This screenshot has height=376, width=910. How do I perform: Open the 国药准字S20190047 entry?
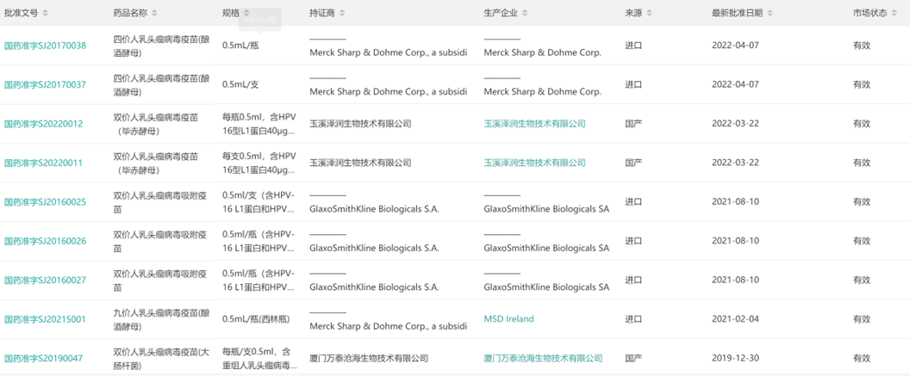(43, 358)
